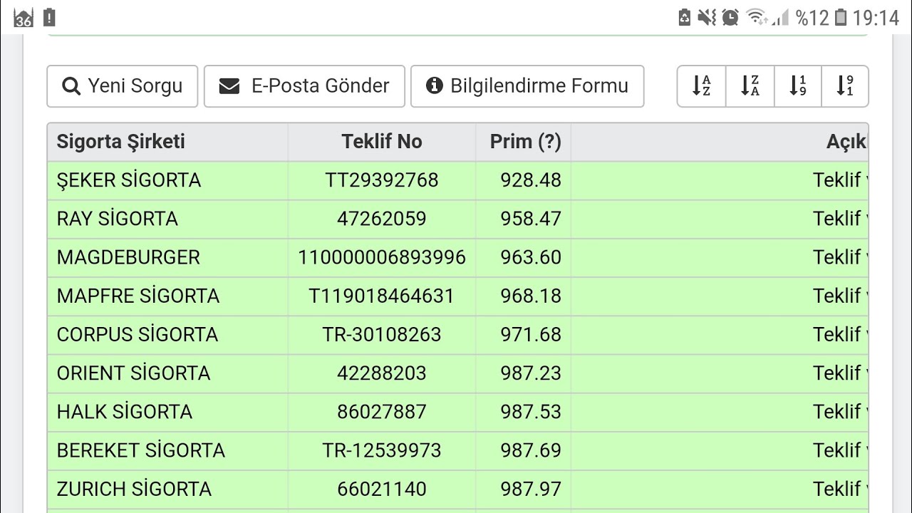912x513 pixels.
Task: Tap the muted sound status icon
Action: (x=707, y=18)
